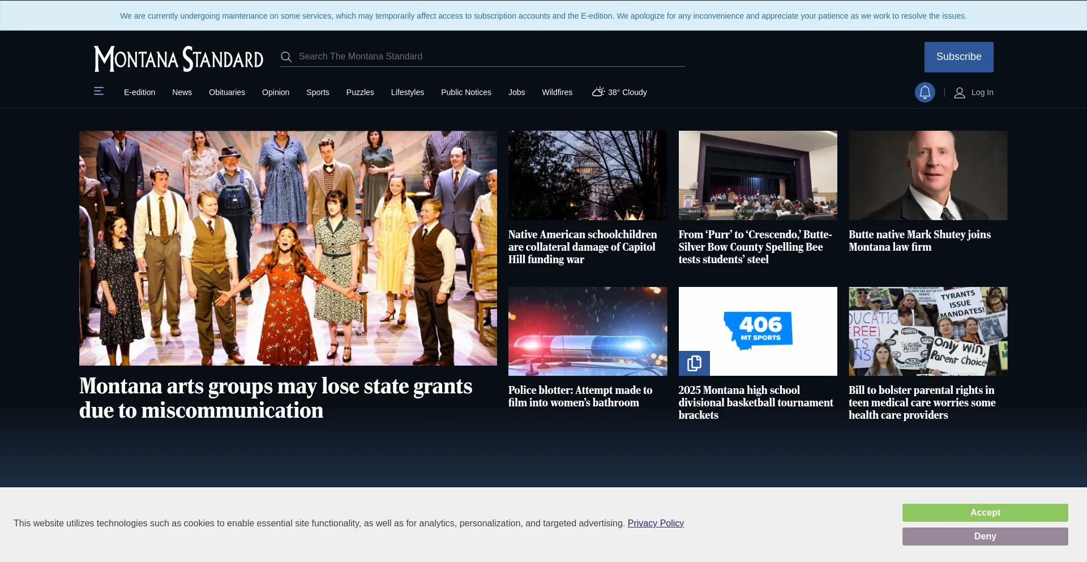Click the maintenance notice banner text
This screenshot has height=562, width=1087.
(x=543, y=16)
